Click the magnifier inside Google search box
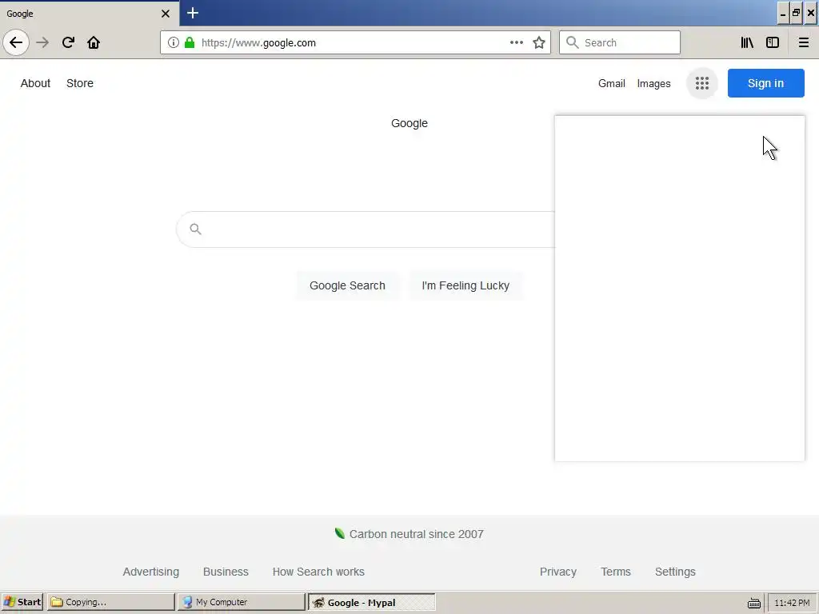The image size is (819, 614). coord(195,229)
